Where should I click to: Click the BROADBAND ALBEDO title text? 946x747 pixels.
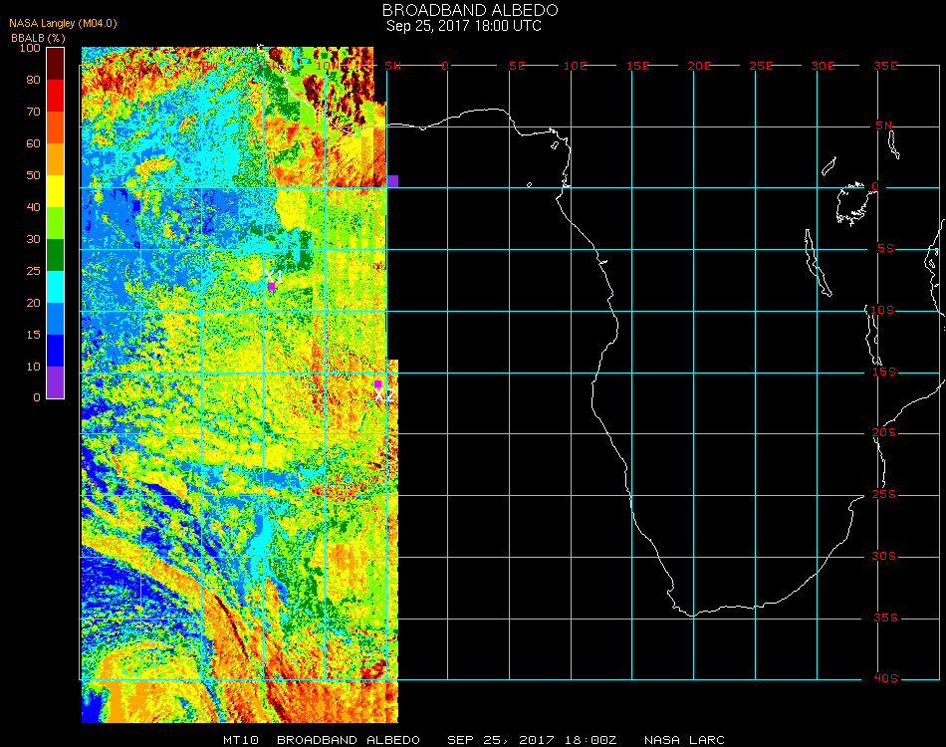470,10
